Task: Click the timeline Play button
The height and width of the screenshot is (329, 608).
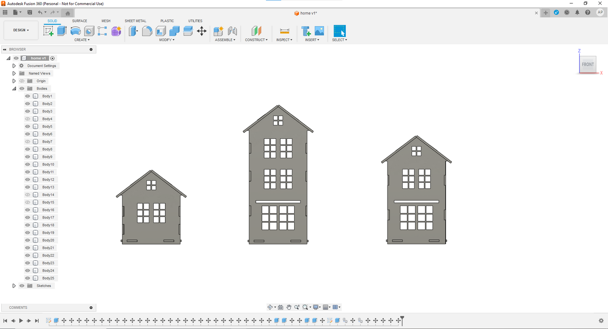Action: coord(21,321)
